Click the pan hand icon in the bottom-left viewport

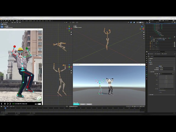(71, 73)
